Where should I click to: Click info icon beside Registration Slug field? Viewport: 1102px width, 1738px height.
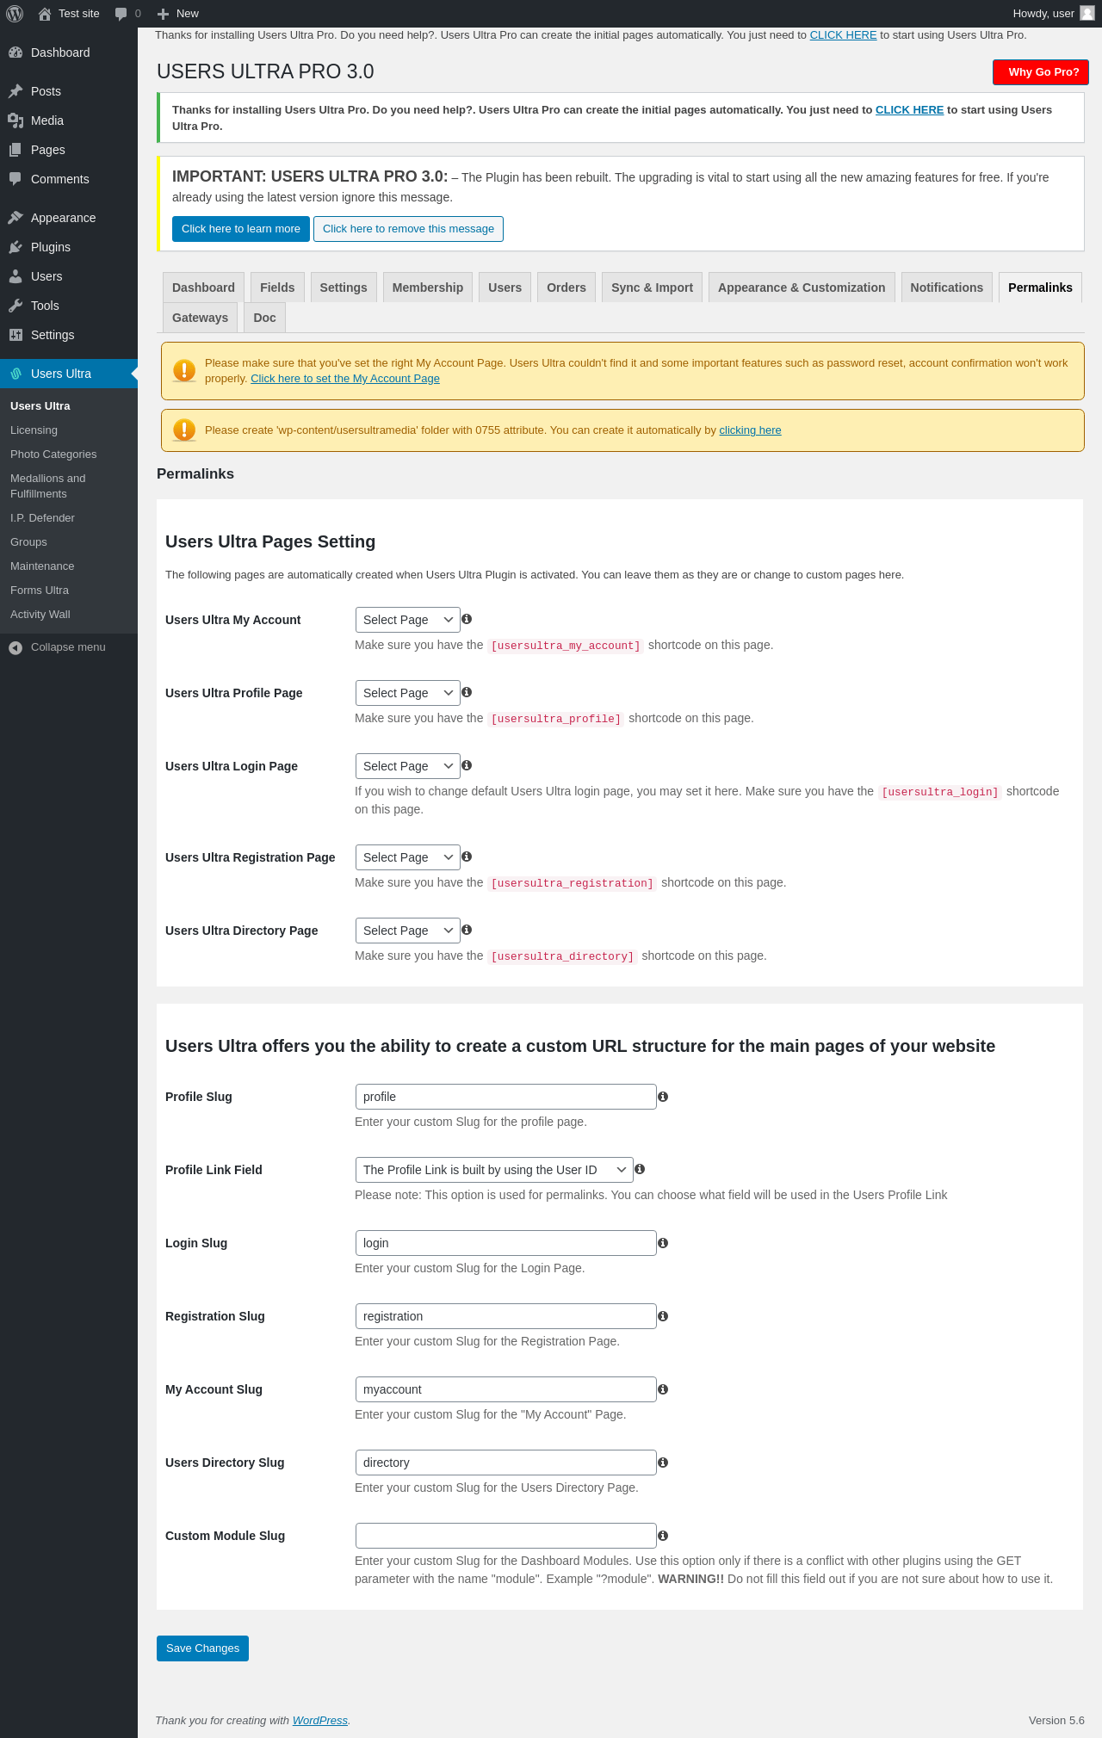[x=663, y=1316]
